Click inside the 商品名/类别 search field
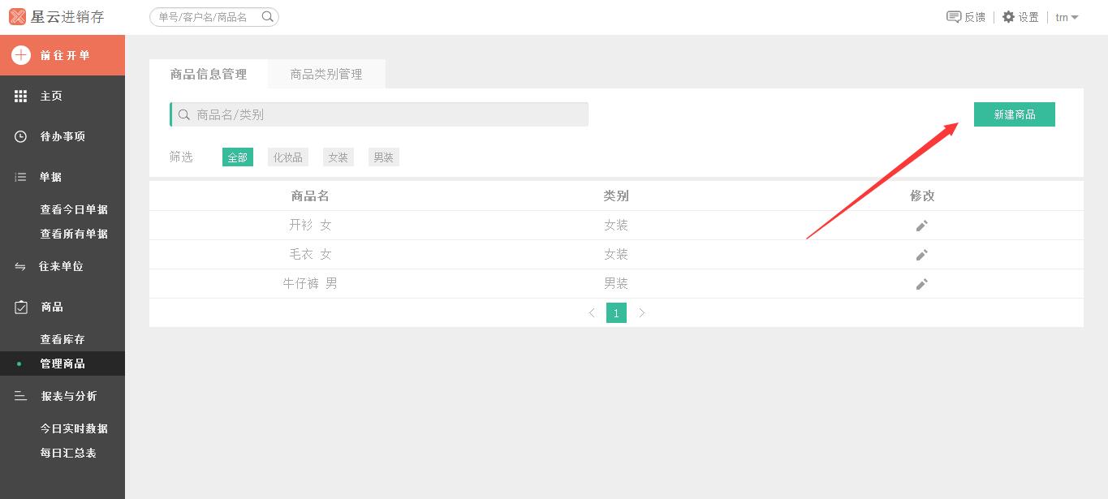 tap(378, 114)
